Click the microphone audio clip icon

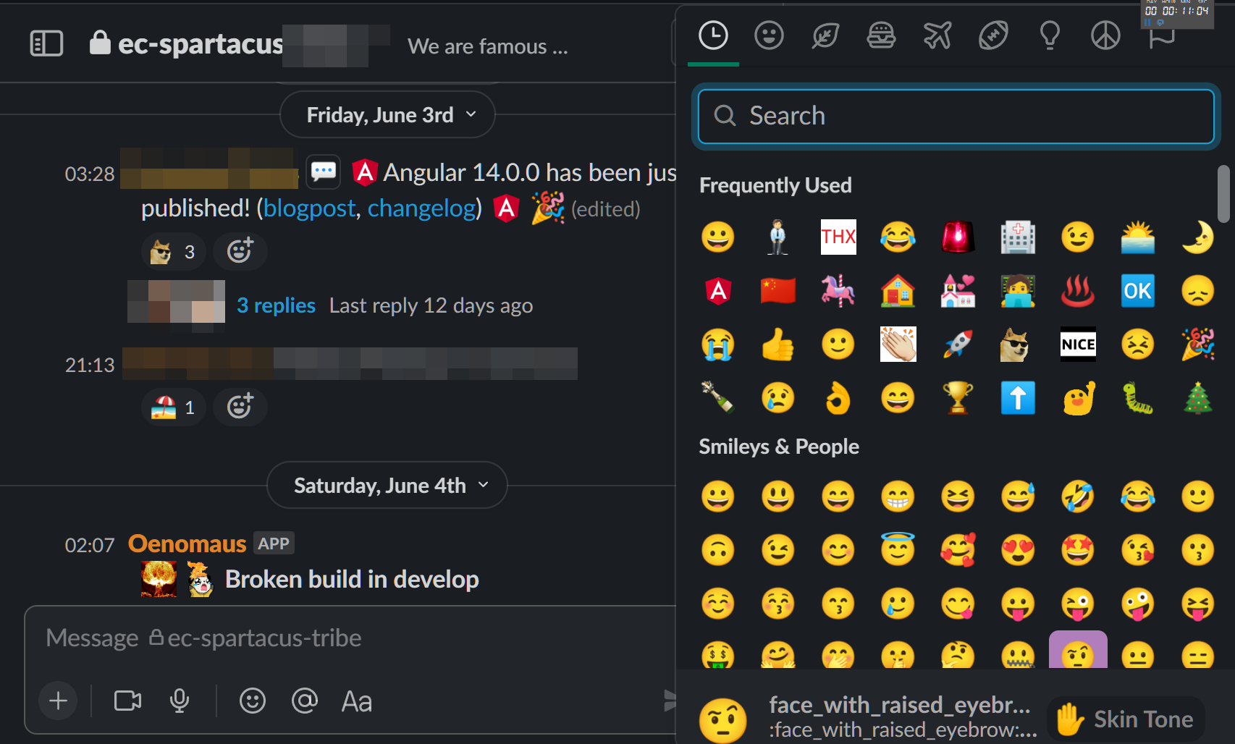pos(180,701)
